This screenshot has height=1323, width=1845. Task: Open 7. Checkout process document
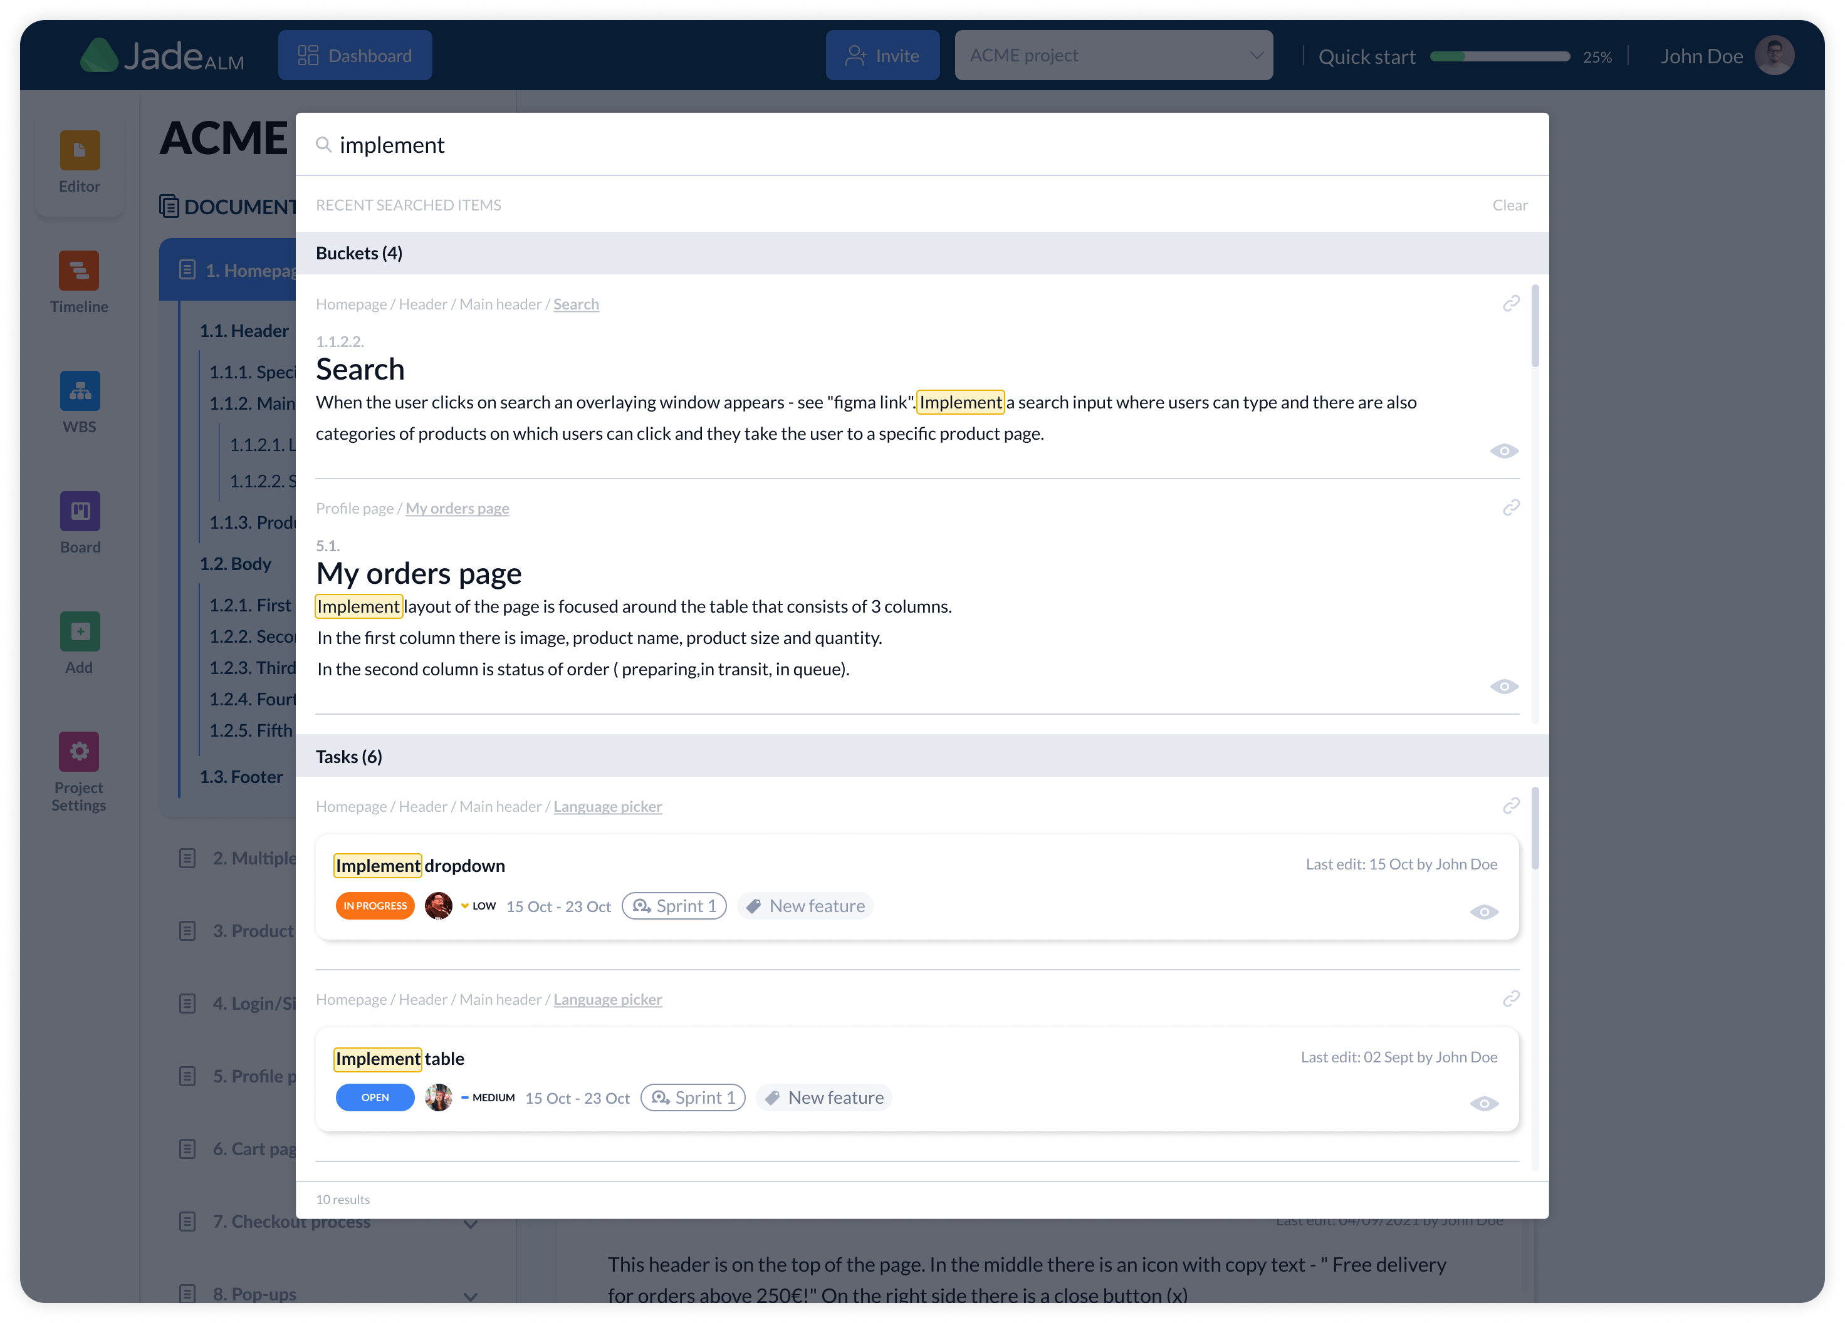pos(291,1222)
